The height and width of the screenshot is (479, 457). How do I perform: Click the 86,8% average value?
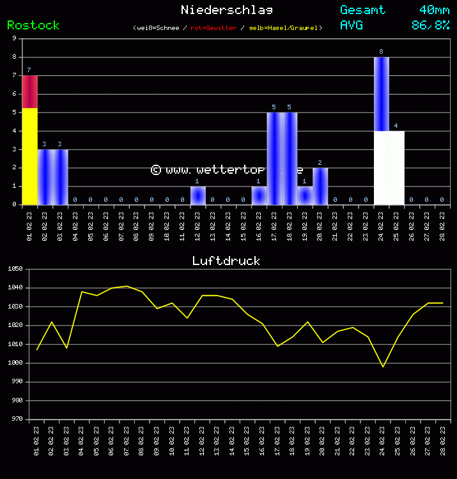(430, 26)
